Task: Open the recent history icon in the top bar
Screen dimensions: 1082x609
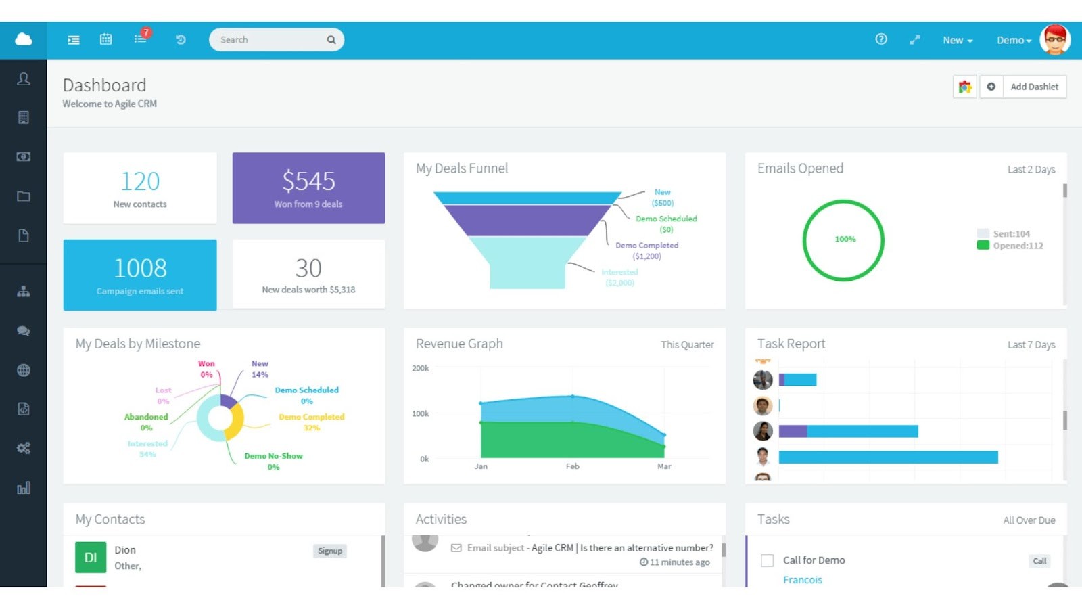Action: click(180, 39)
